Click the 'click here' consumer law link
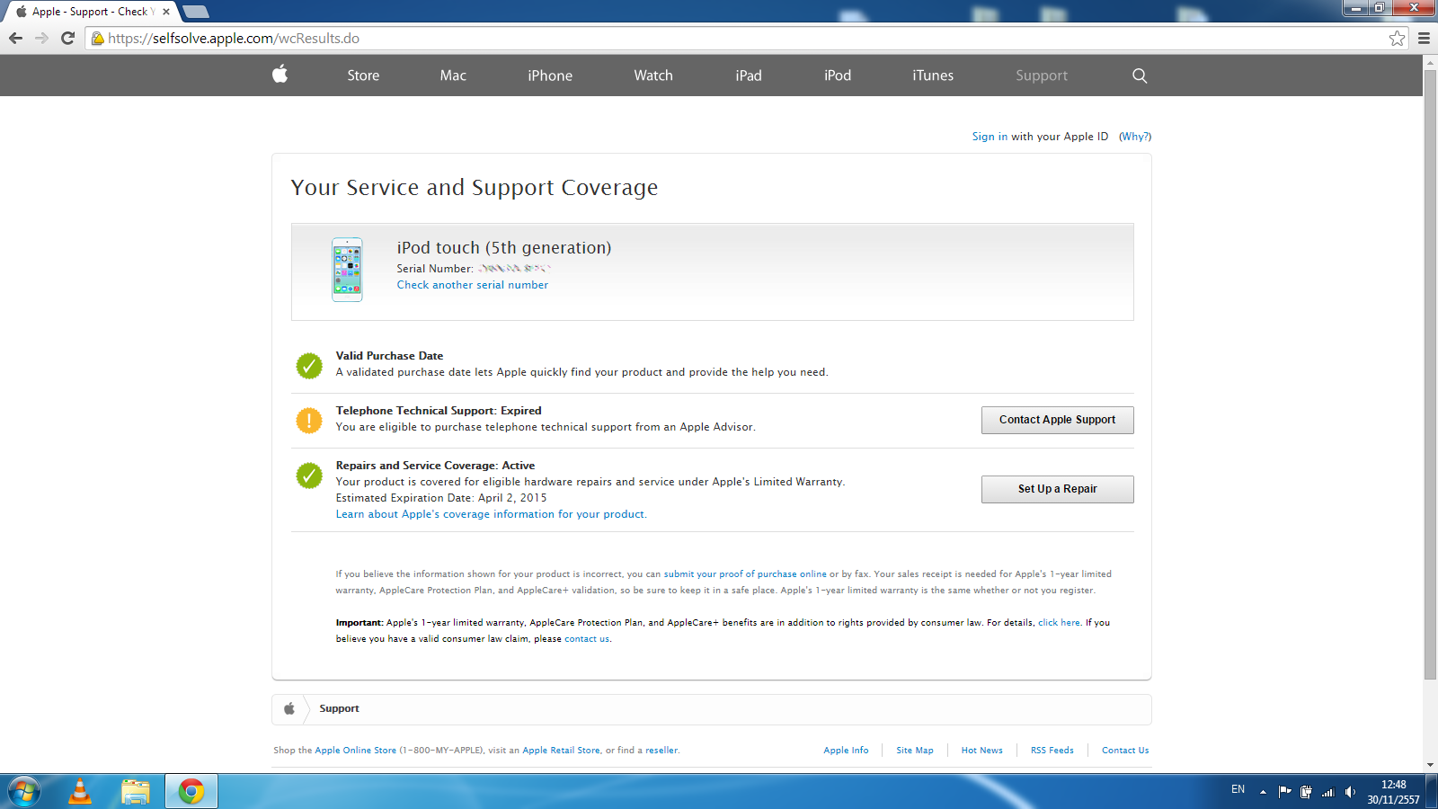Image resolution: width=1438 pixels, height=809 pixels. tap(1059, 622)
